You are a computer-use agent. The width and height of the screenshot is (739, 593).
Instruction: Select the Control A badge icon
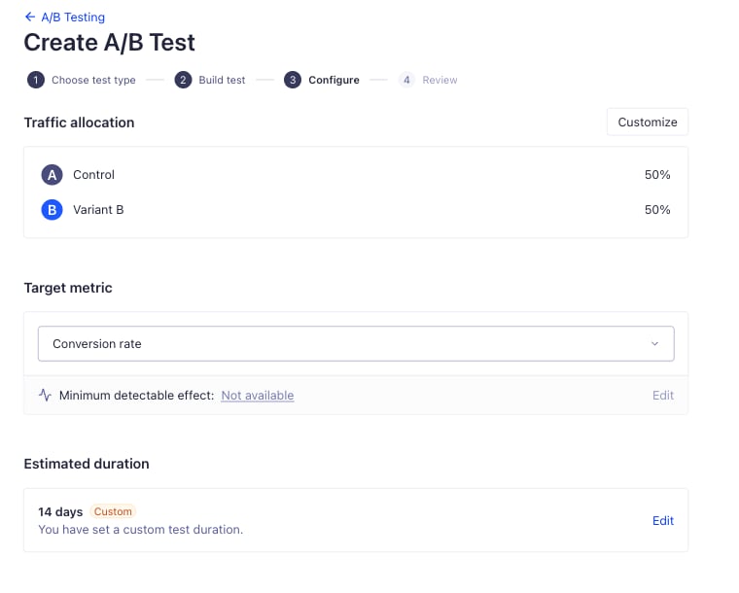point(52,175)
